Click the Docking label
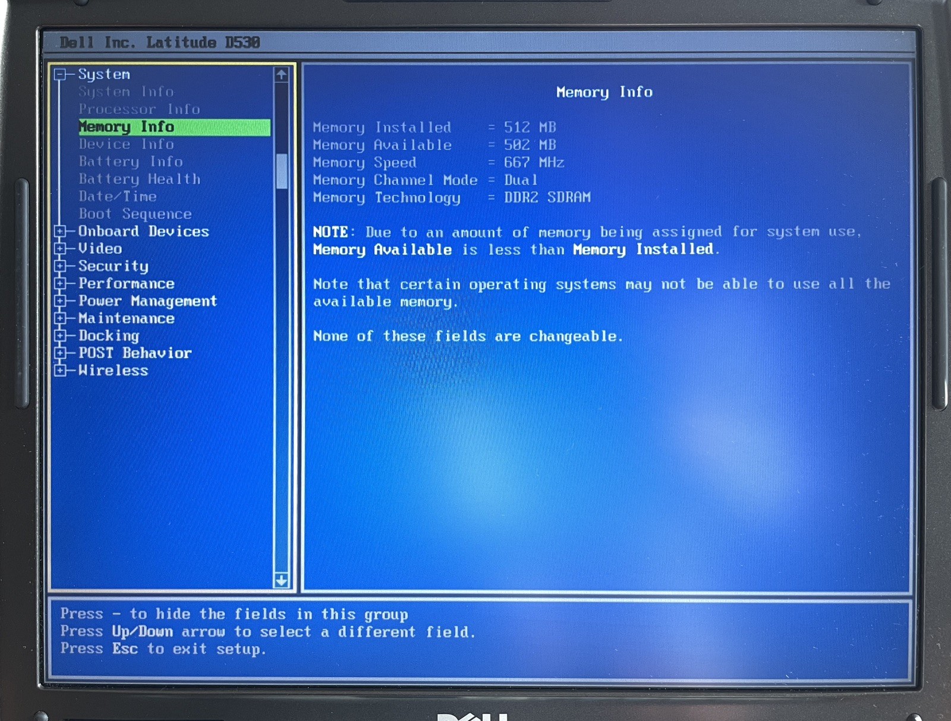Image resolution: width=951 pixels, height=721 pixels. point(109,336)
